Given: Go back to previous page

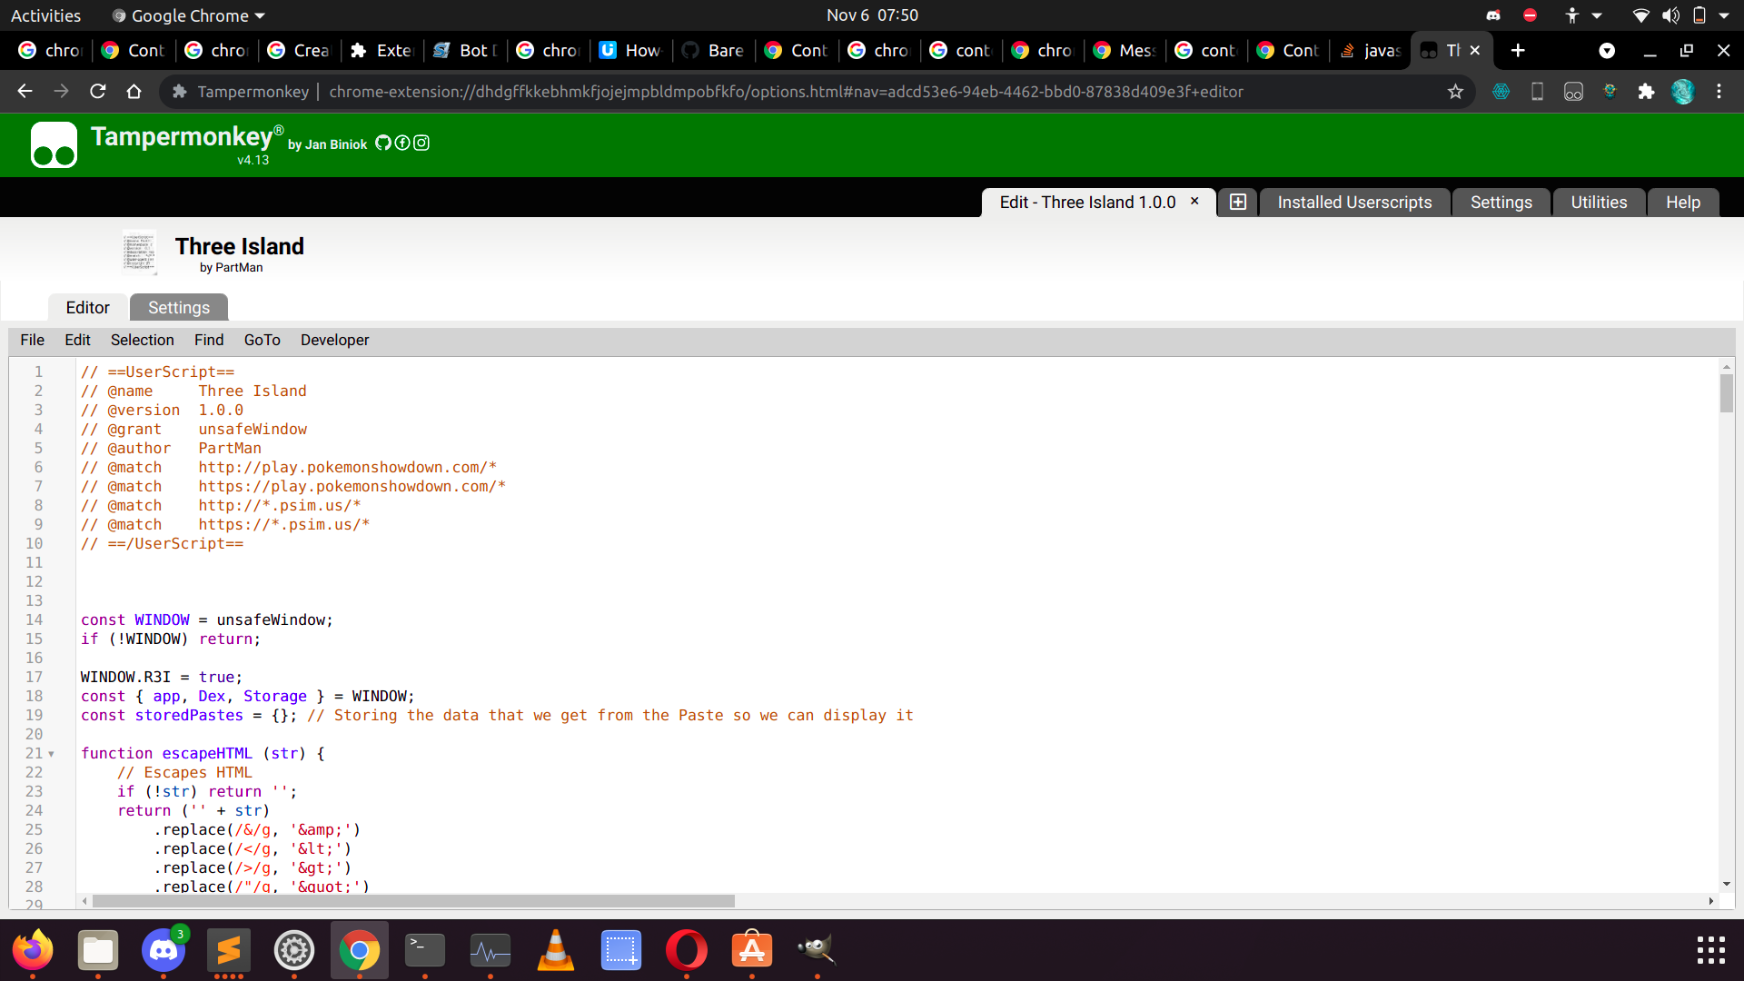Looking at the screenshot, I should (x=25, y=92).
